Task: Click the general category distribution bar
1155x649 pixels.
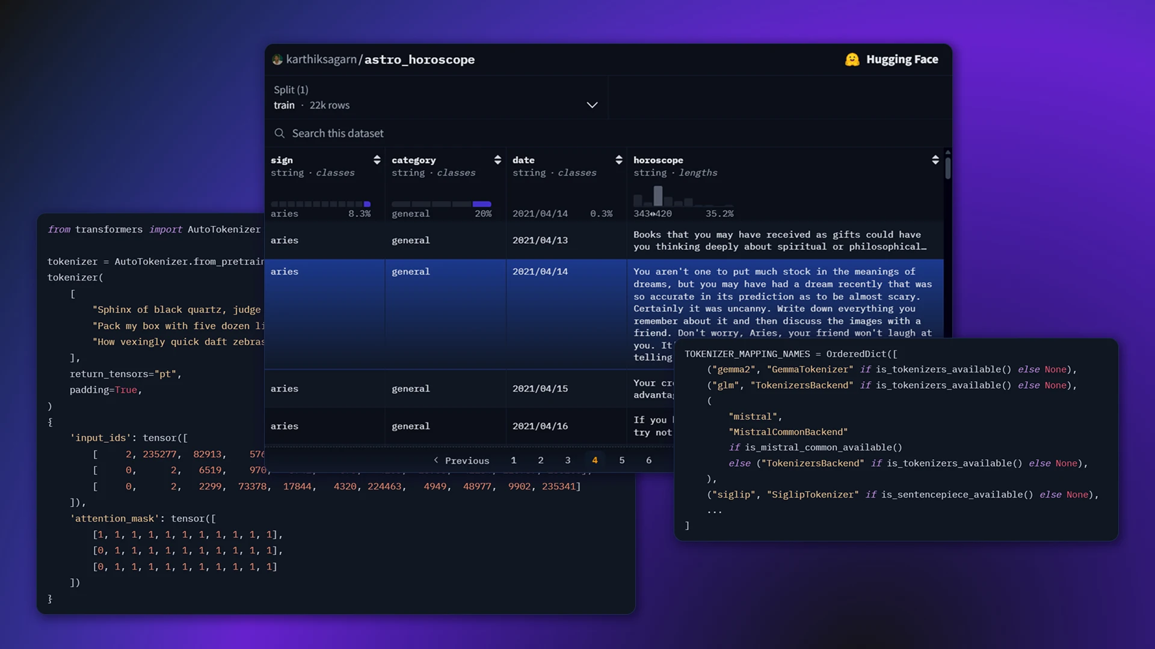Action: tap(481, 204)
